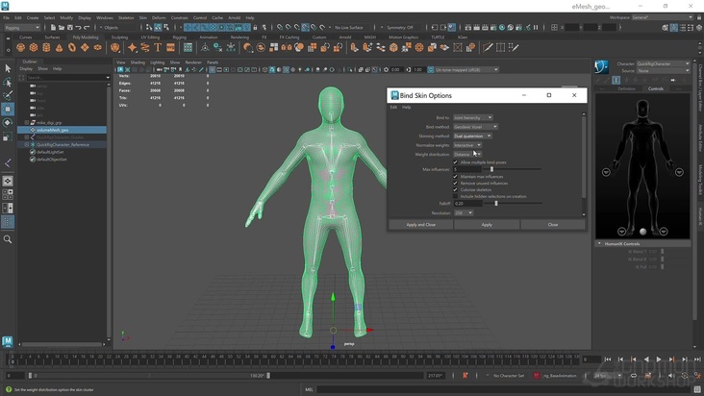Activate the Select tool in the toolbox
This screenshot has height=396, width=704.
point(8,68)
